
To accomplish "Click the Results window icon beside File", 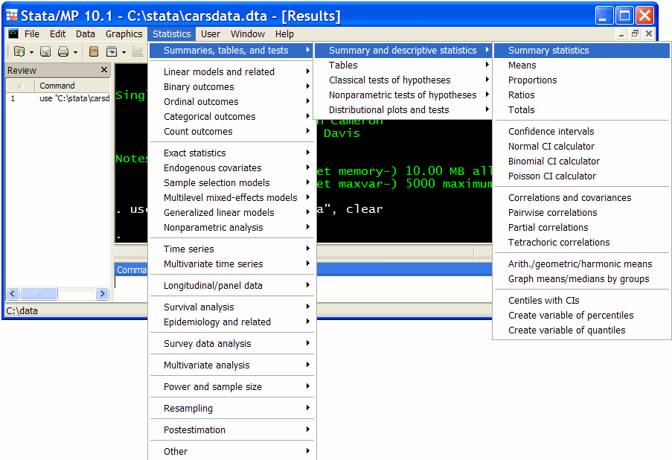I will coord(13,34).
